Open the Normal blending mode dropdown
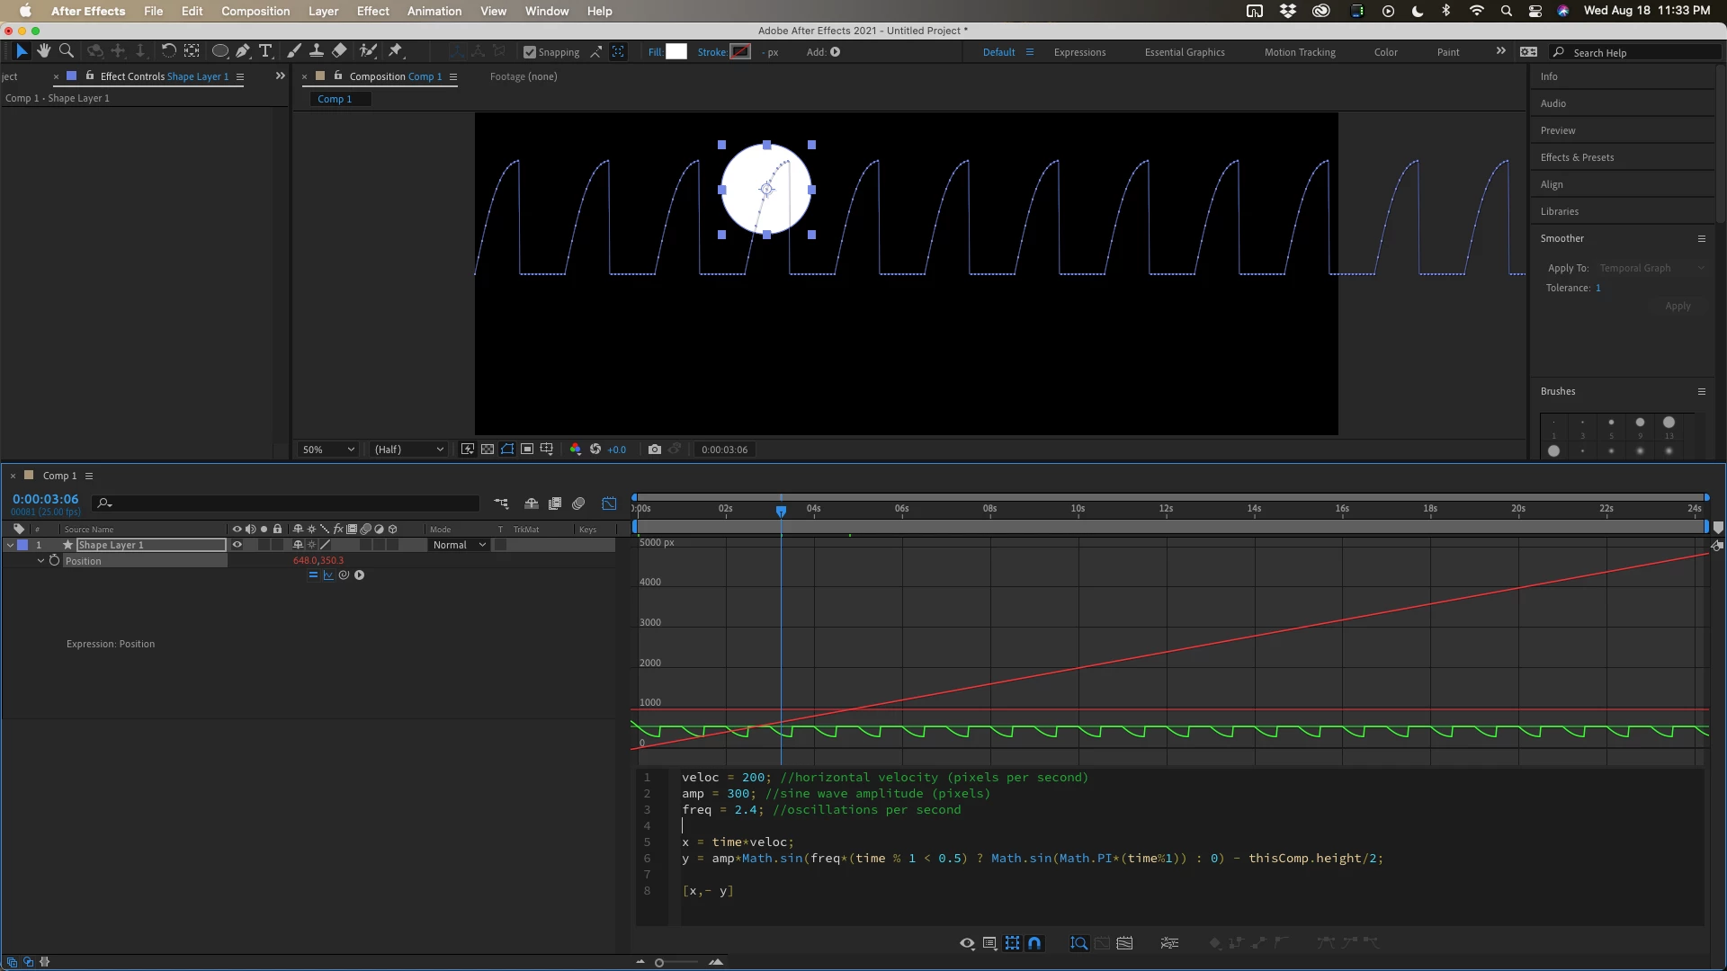 tap(459, 545)
